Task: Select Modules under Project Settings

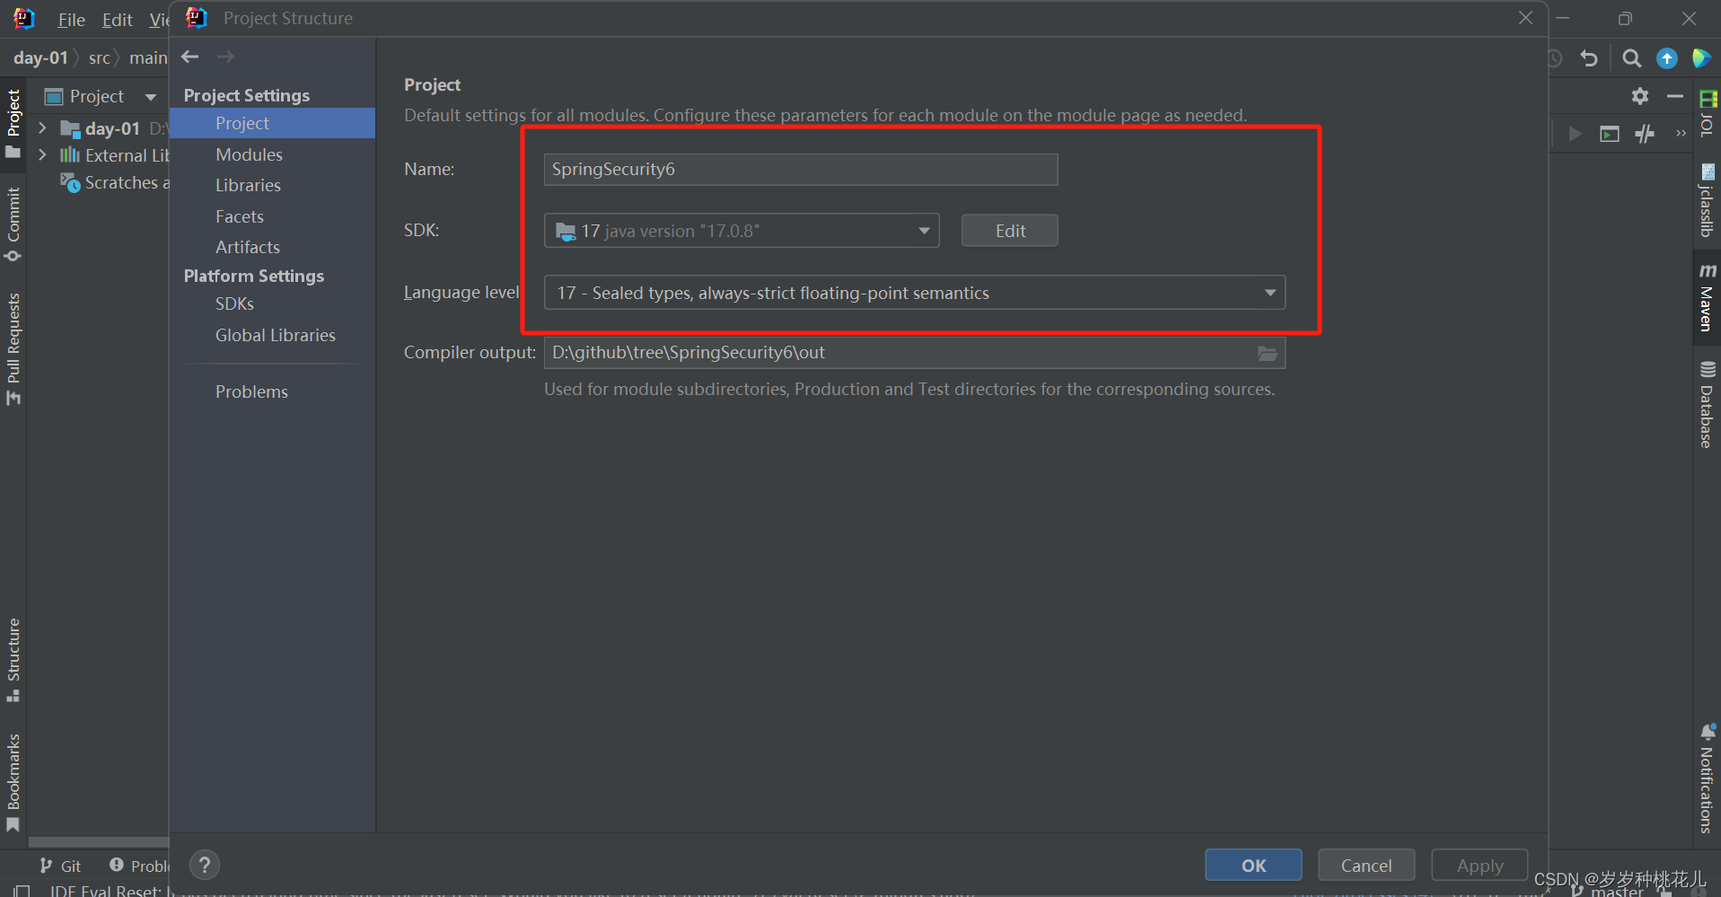Action: coord(248,154)
